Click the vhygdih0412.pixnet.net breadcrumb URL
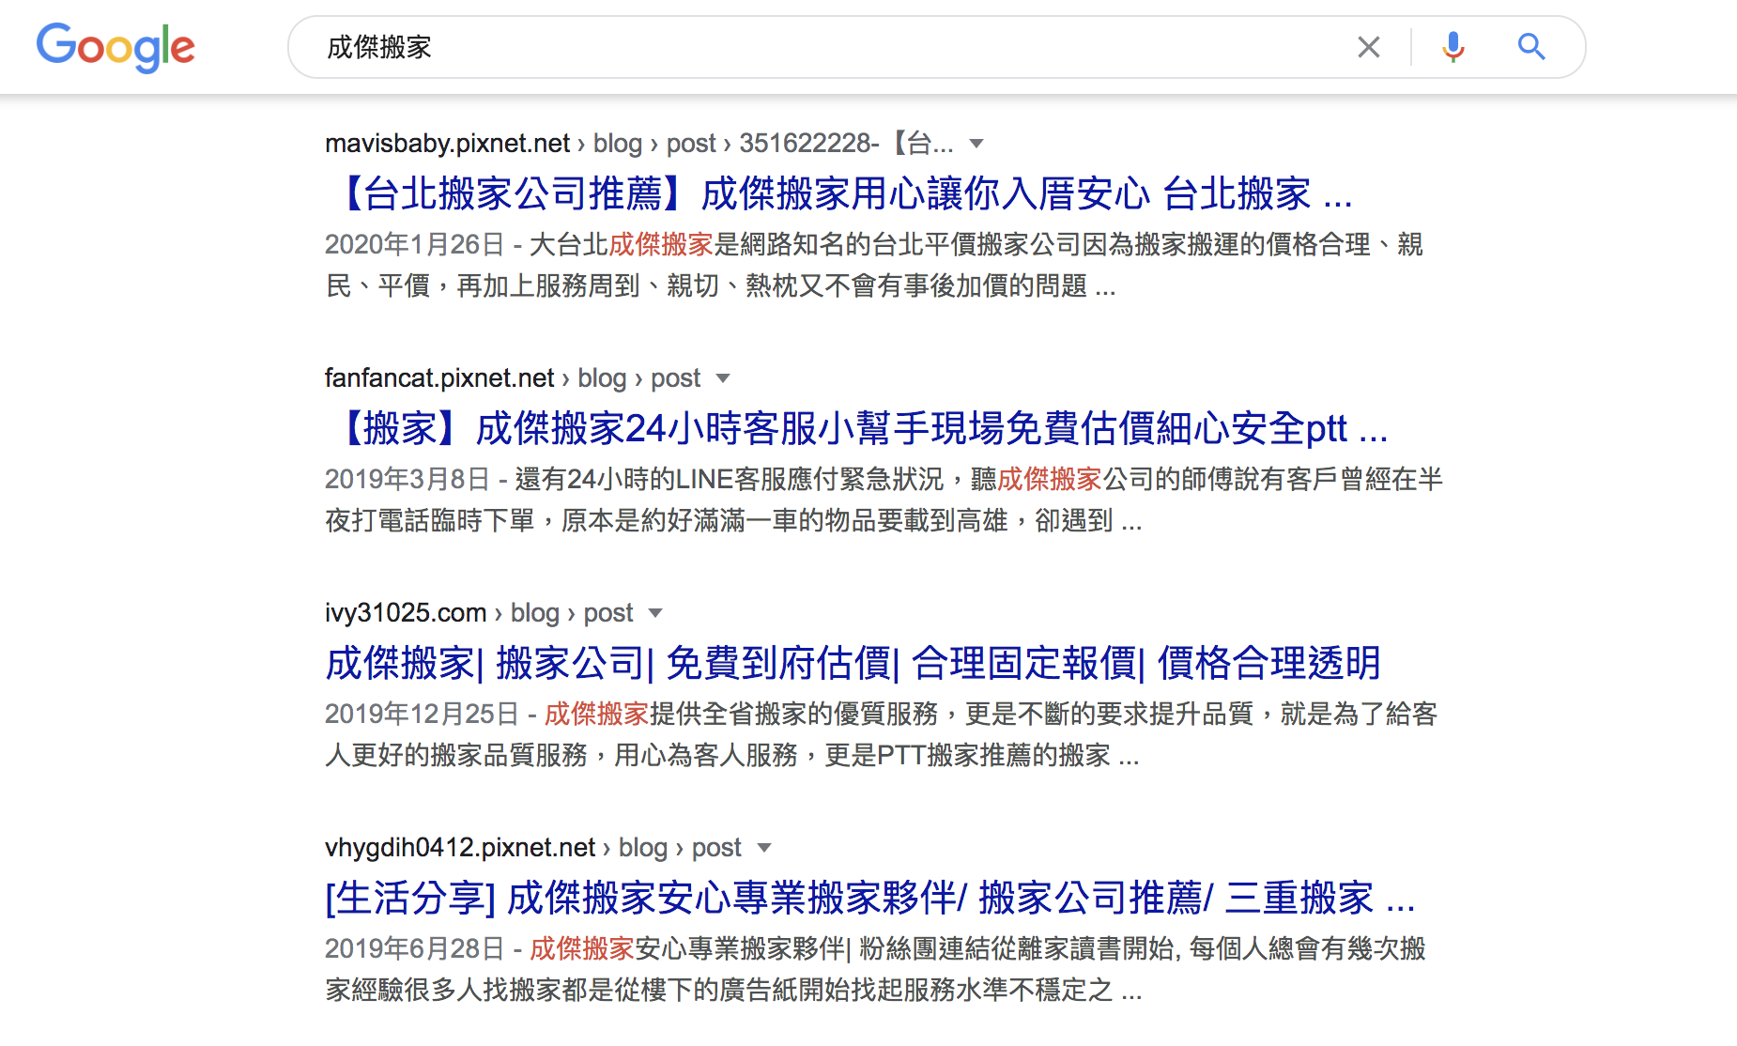This screenshot has height=1046, width=1737. pyautogui.click(x=533, y=848)
